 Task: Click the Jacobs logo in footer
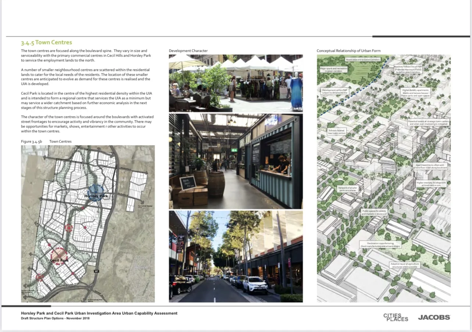pos(434,317)
